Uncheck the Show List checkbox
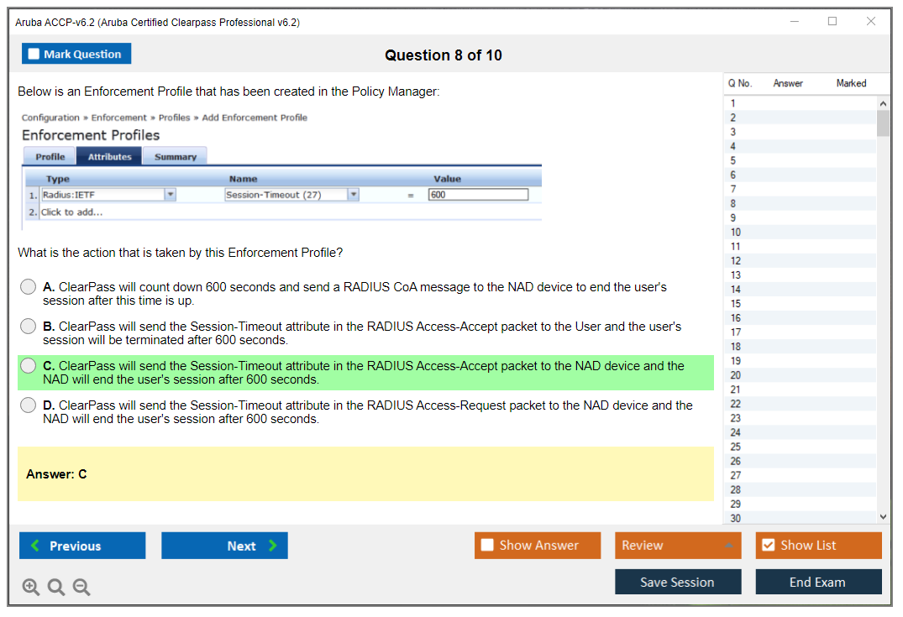This screenshot has height=617, width=903. [x=768, y=546]
